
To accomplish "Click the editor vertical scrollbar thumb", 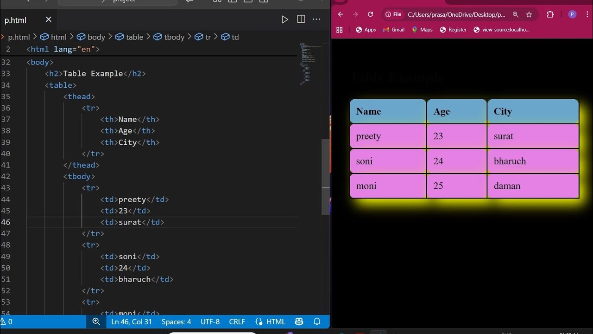I will [x=326, y=176].
